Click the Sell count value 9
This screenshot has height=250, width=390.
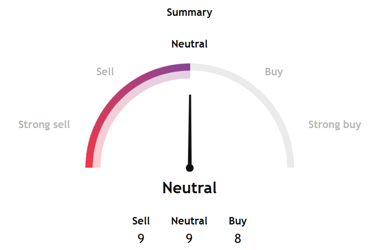coord(141,238)
